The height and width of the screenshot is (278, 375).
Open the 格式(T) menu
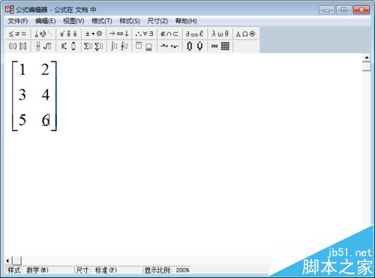(102, 21)
